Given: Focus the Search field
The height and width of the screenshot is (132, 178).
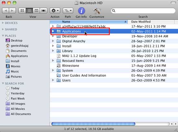Looking at the screenshot, I should pos(143,11).
